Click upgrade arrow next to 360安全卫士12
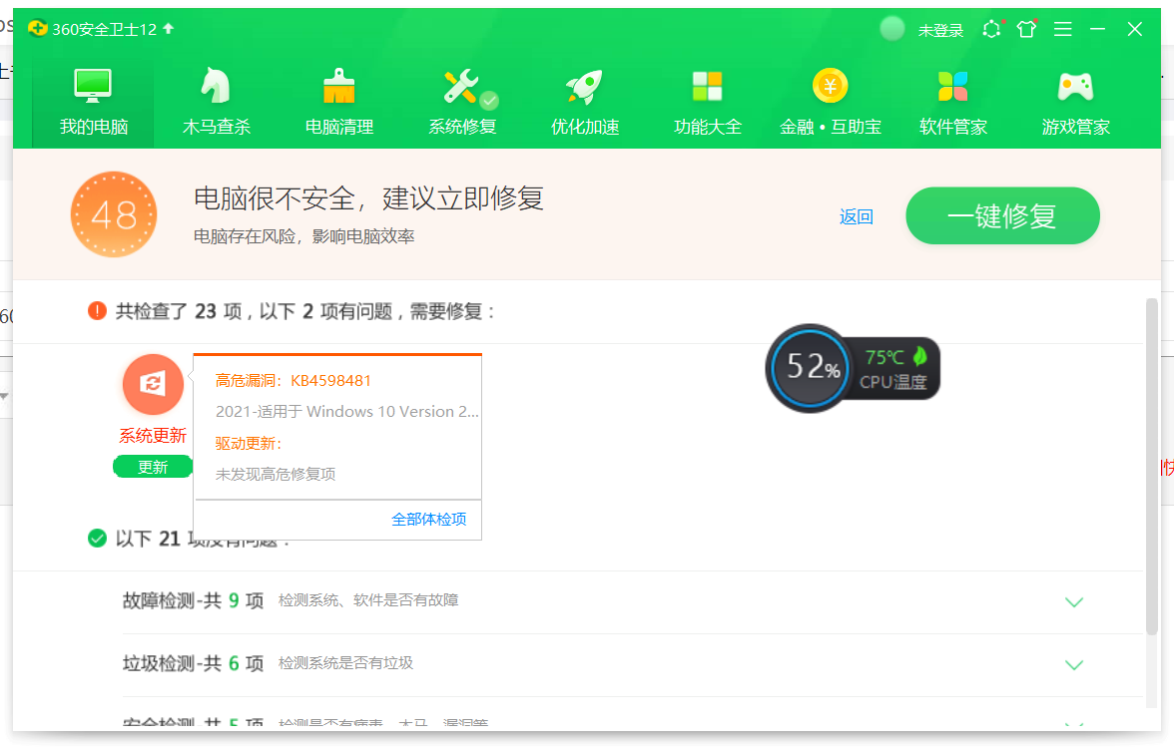This screenshot has height=747, width=1174. (x=169, y=28)
